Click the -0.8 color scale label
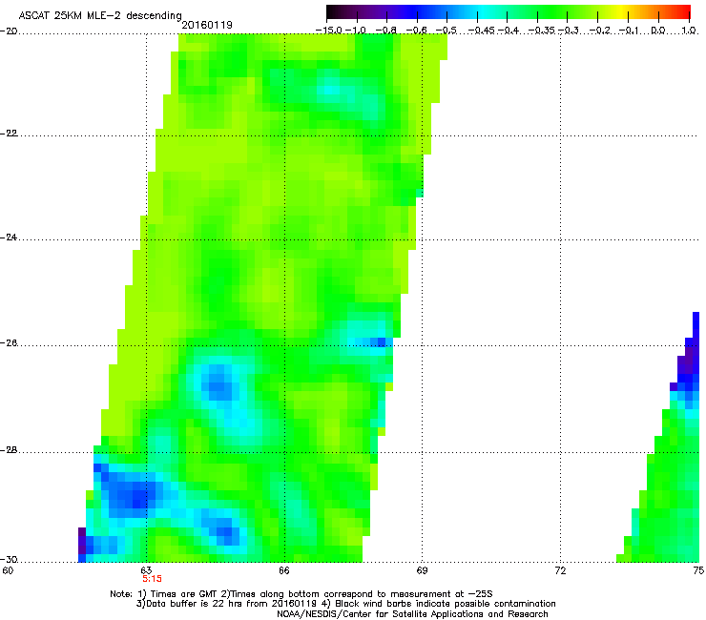Viewport: 706px width, 620px height. point(386,31)
